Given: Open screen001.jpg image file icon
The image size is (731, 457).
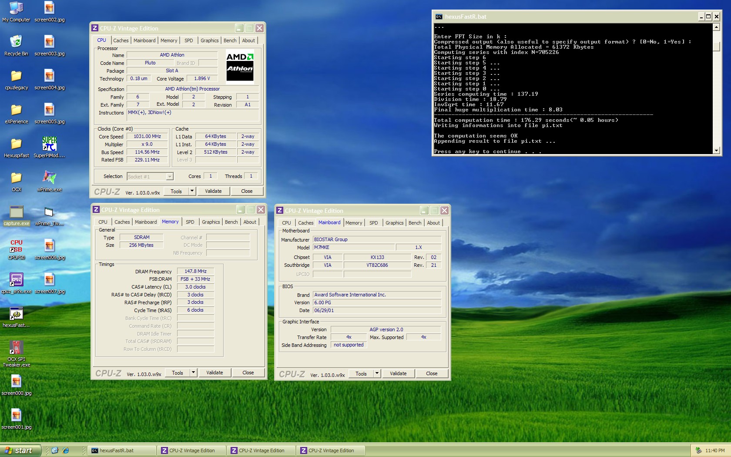Looking at the screenshot, I should (16, 419).
